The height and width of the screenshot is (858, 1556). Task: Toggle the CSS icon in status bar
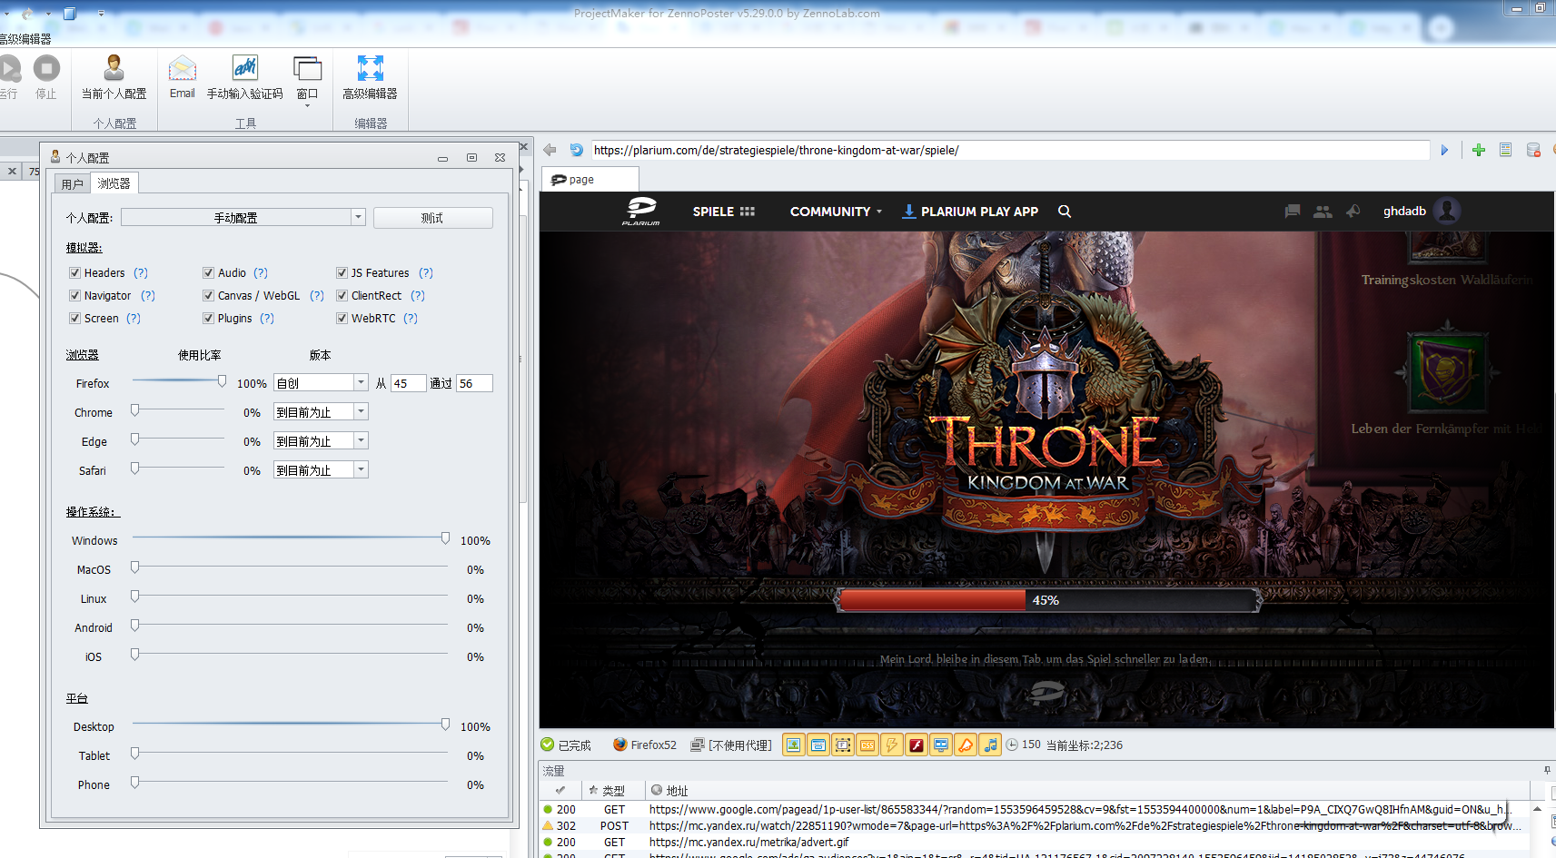tap(867, 745)
